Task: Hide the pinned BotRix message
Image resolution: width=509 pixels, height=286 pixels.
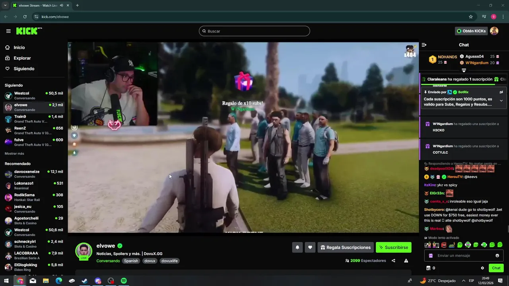Action: pyautogui.click(x=501, y=92)
